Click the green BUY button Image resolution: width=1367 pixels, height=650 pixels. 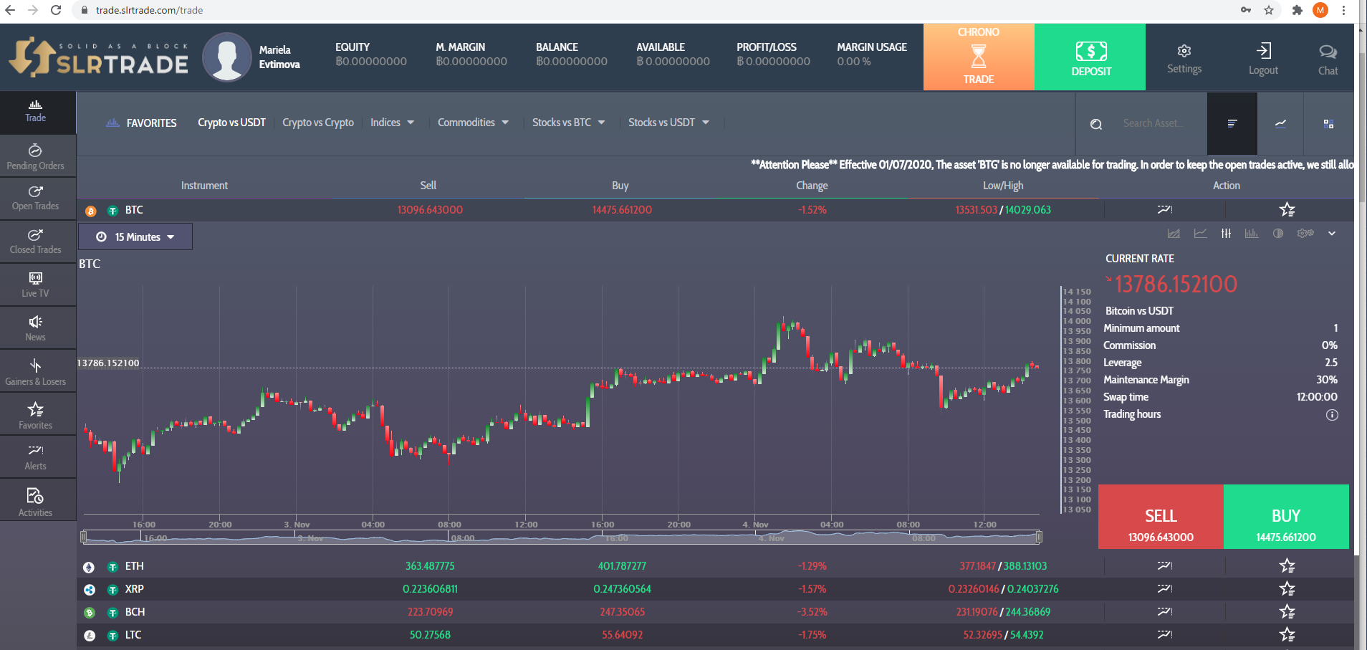click(x=1286, y=517)
